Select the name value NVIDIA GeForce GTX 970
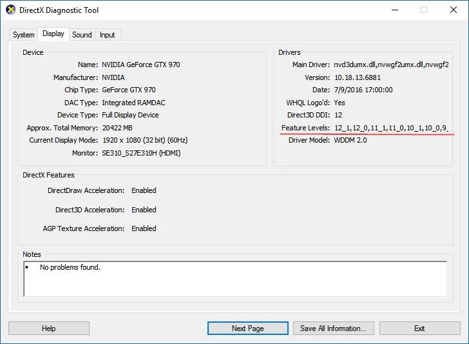 pos(141,65)
